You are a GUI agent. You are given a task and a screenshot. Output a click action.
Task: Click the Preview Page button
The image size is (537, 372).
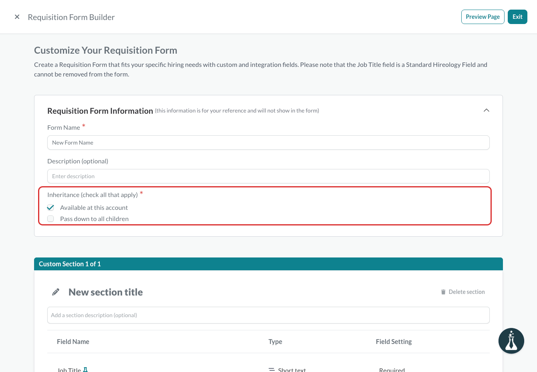click(x=482, y=17)
